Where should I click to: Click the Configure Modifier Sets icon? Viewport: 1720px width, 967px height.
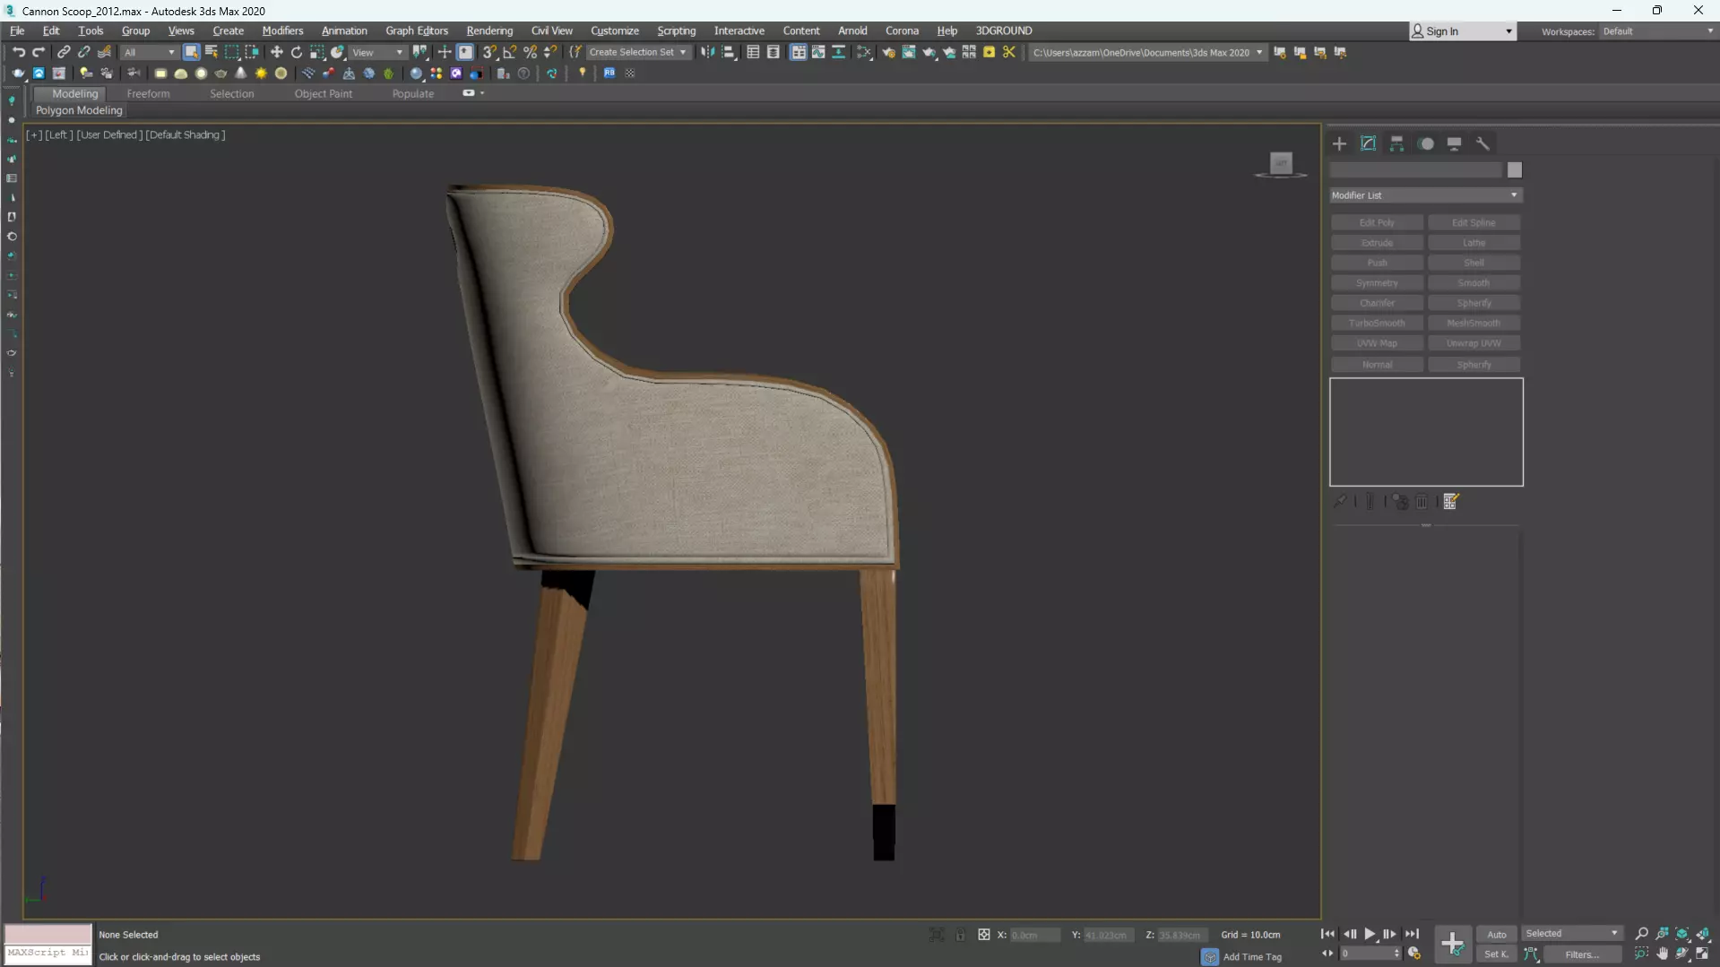[1451, 501]
